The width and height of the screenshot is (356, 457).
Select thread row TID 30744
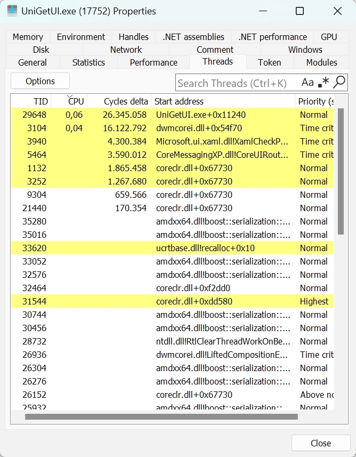coord(173,315)
